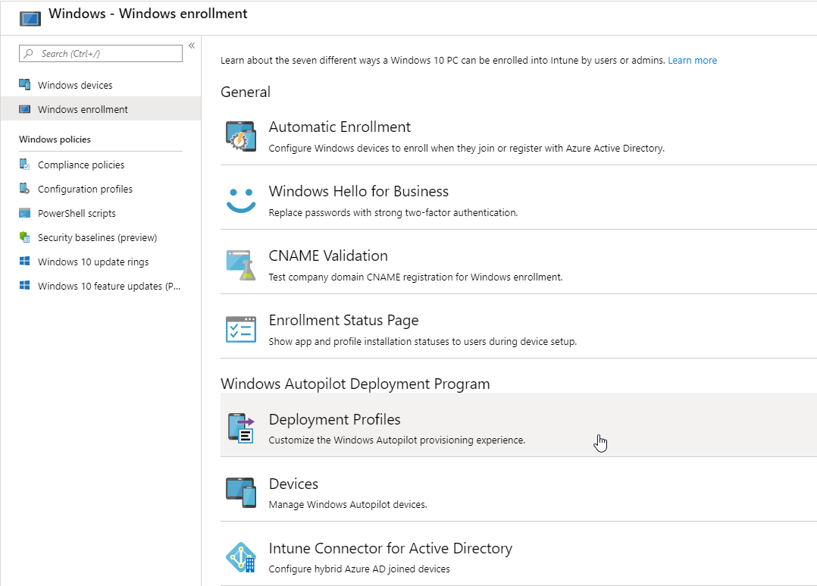Open Intune Connector for Active Directory
This screenshot has height=586, width=817.
390,548
